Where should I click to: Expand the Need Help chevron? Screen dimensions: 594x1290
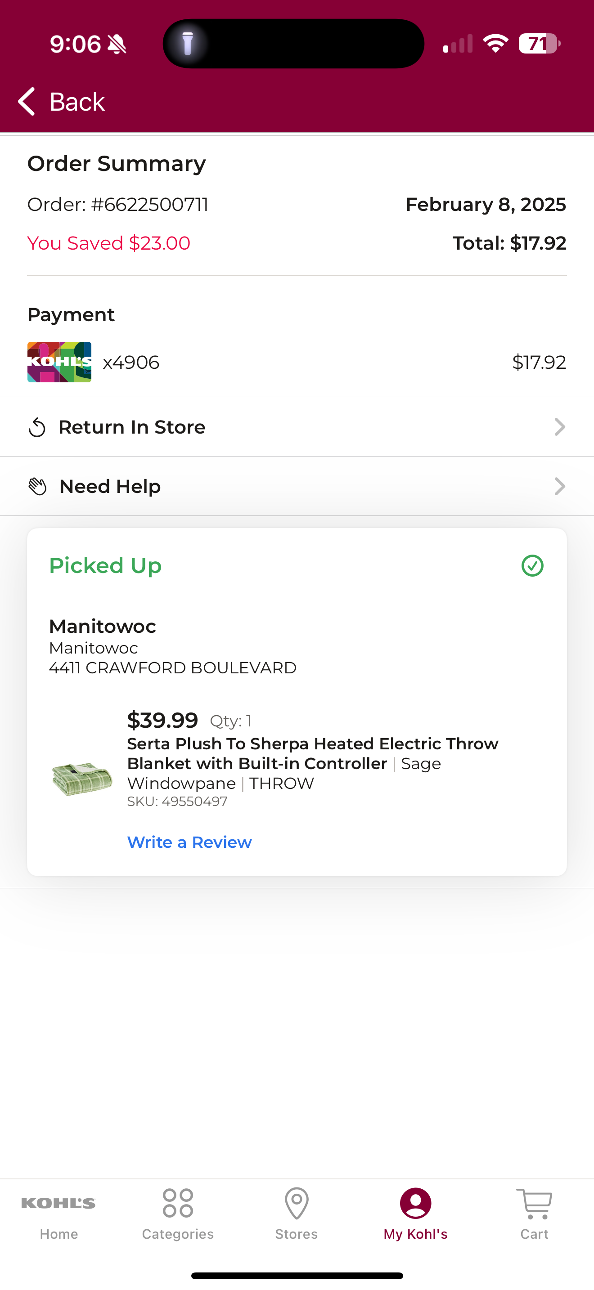(x=560, y=486)
